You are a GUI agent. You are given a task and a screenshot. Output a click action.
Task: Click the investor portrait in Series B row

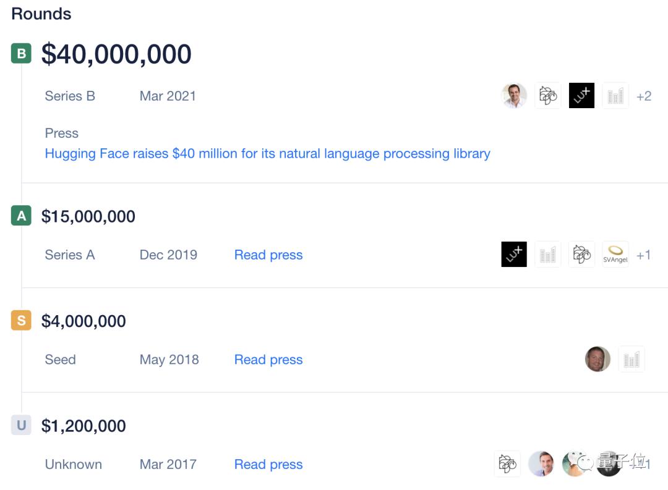514,96
